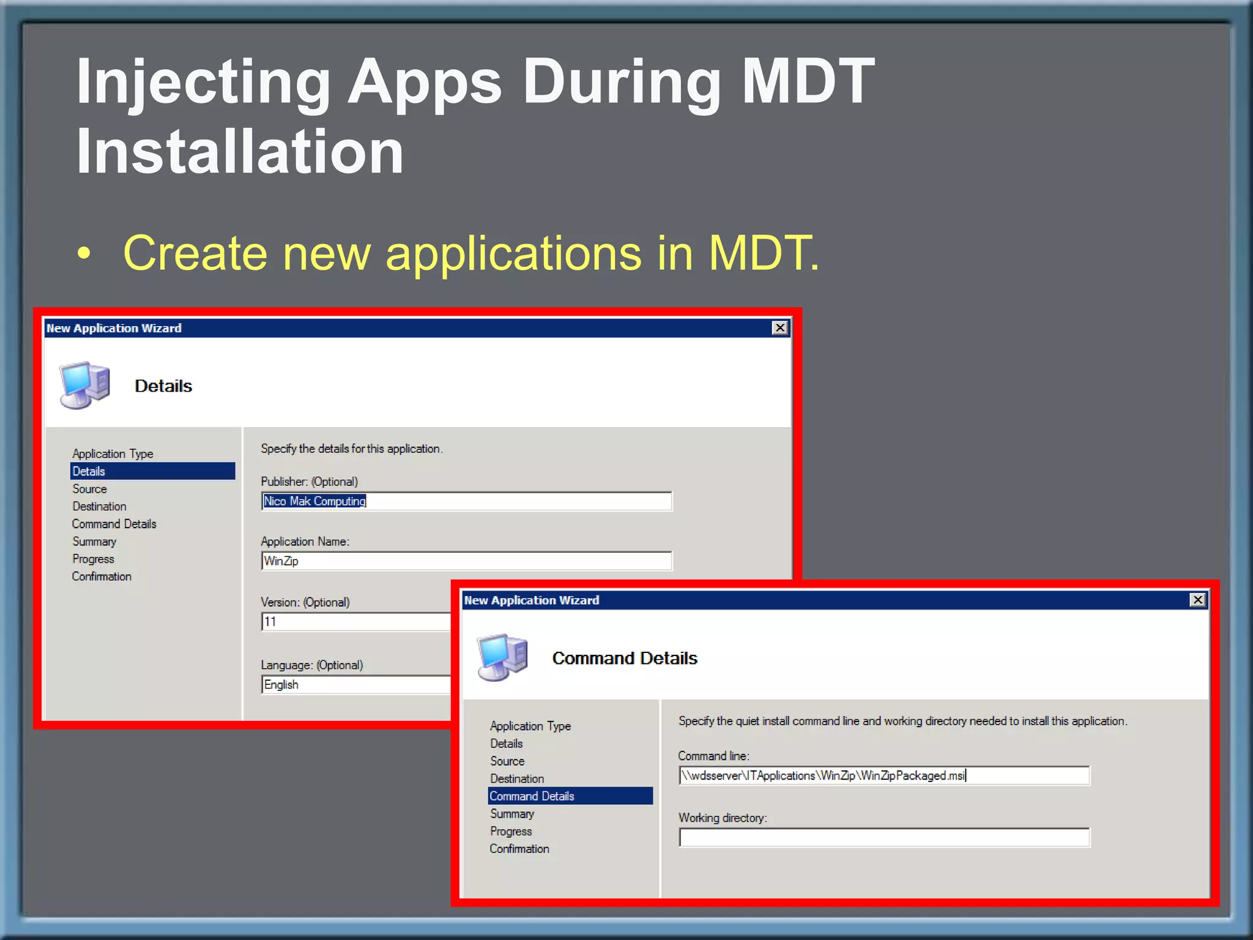Select highlighted Command Details step in right wizard
Image resolution: width=1253 pixels, height=940 pixels.
pos(532,796)
